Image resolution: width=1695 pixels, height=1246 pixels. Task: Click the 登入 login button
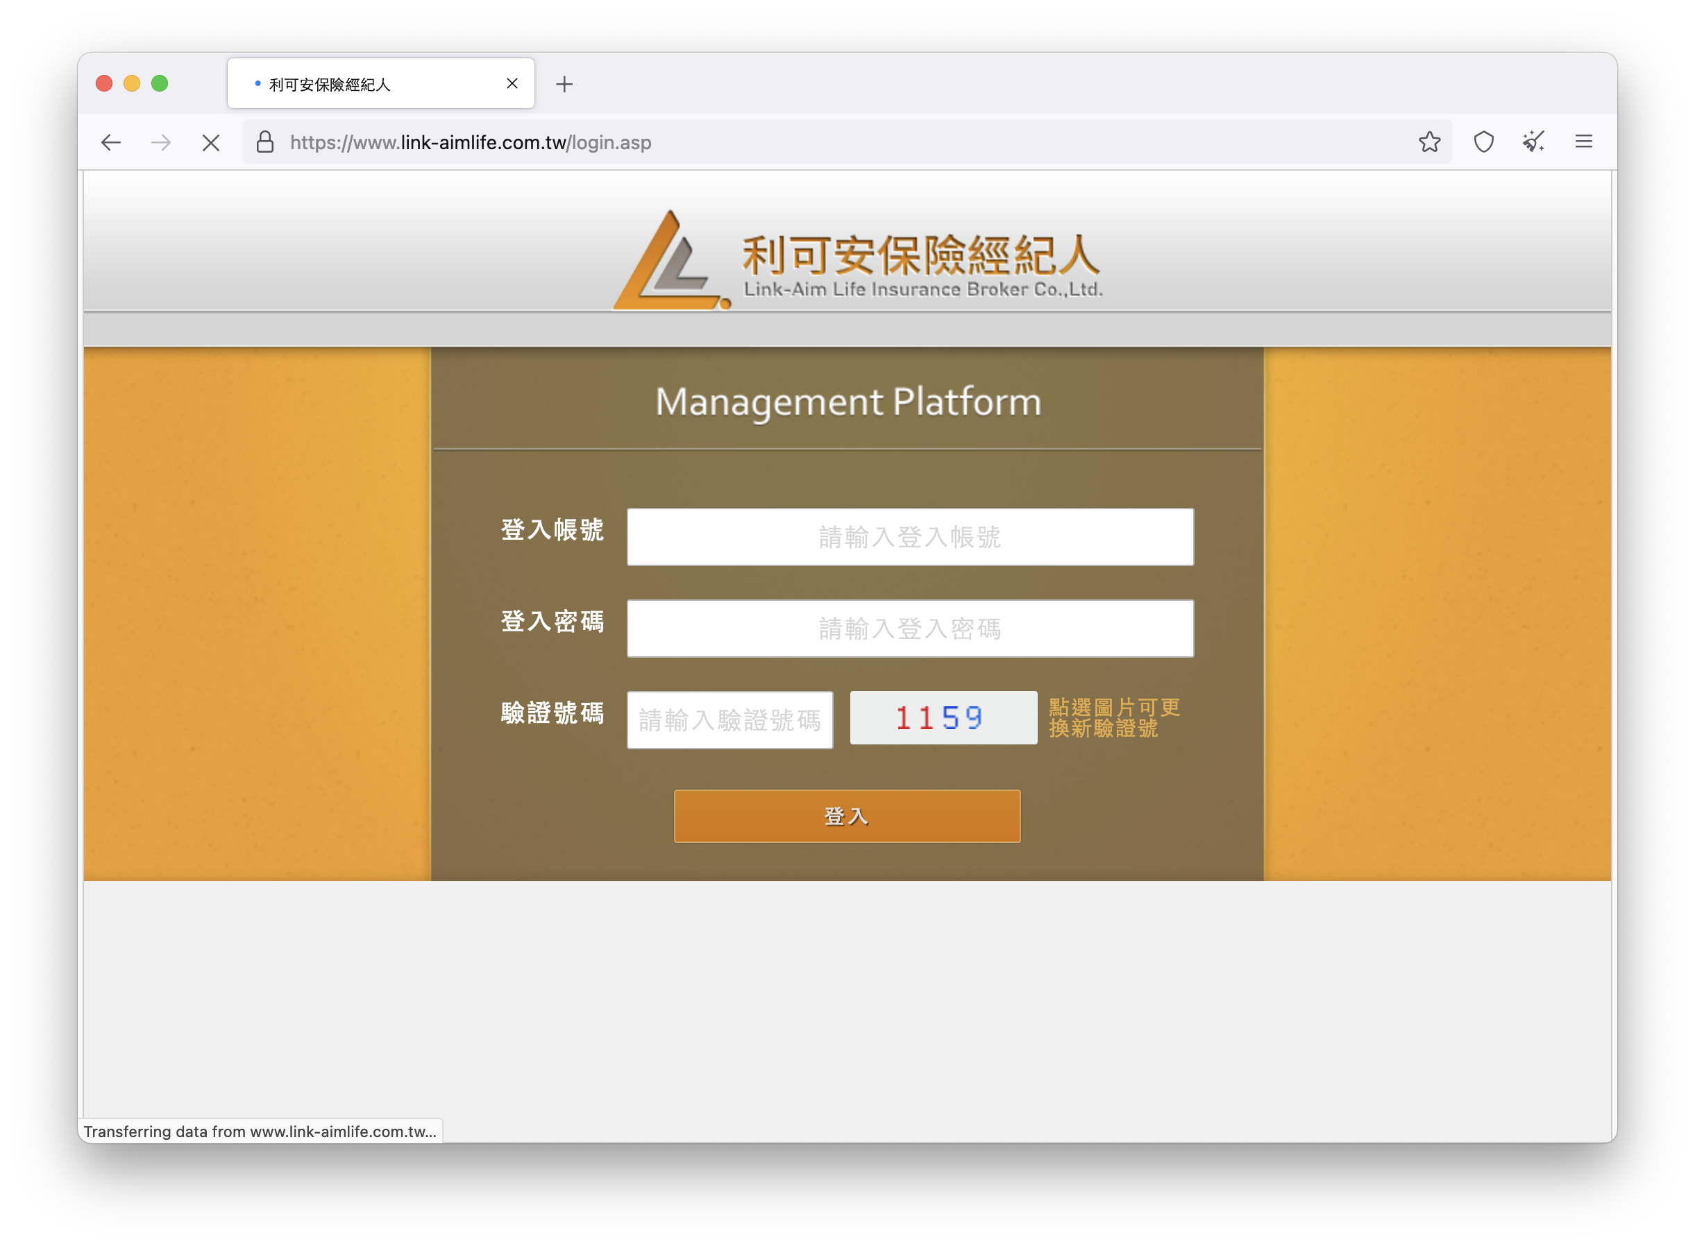coord(847,816)
